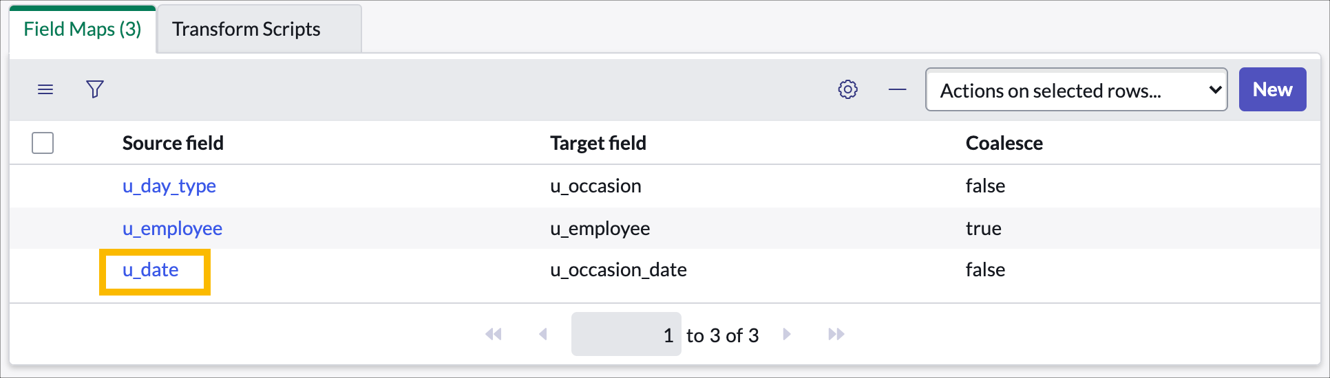
Task: Click the New button
Action: point(1273,89)
